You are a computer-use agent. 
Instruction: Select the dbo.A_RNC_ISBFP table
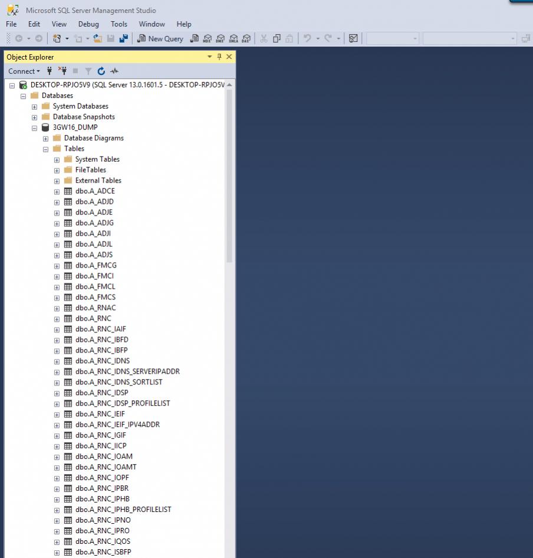coord(103,552)
